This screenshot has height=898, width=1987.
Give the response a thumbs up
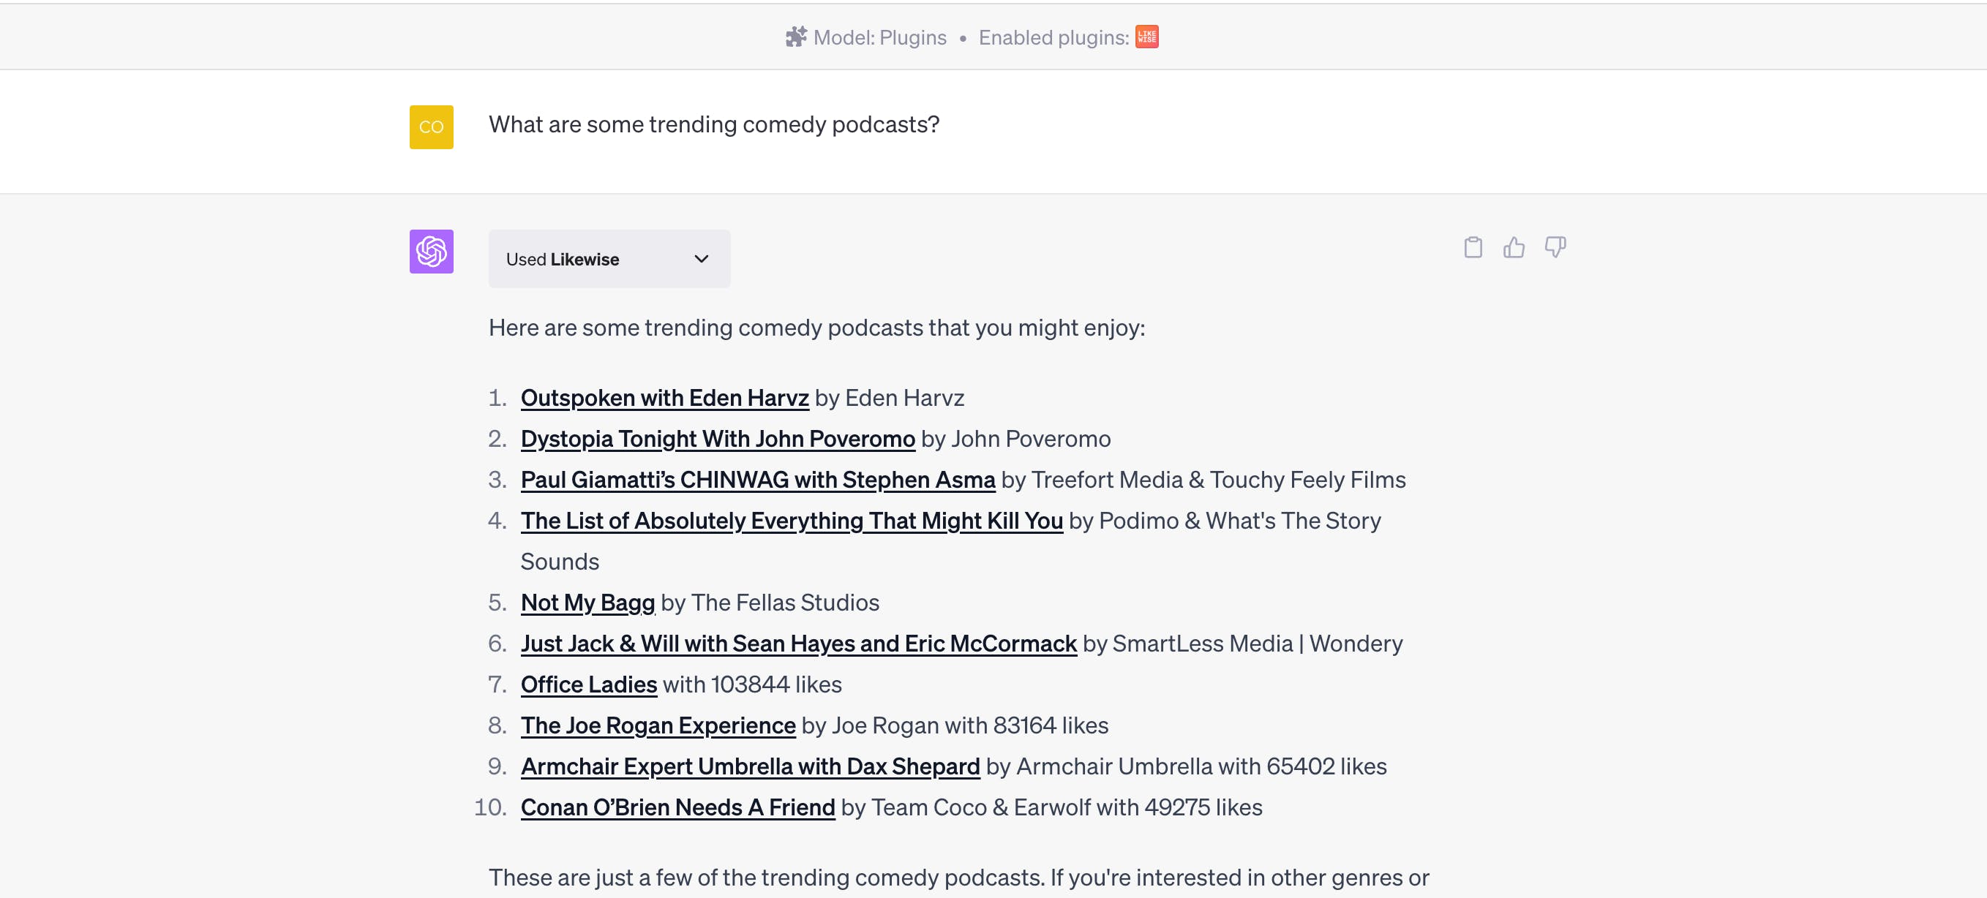(1514, 247)
